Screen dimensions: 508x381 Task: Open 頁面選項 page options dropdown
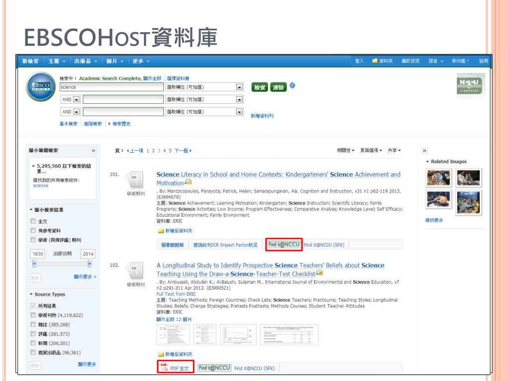(x=371, y=150)
